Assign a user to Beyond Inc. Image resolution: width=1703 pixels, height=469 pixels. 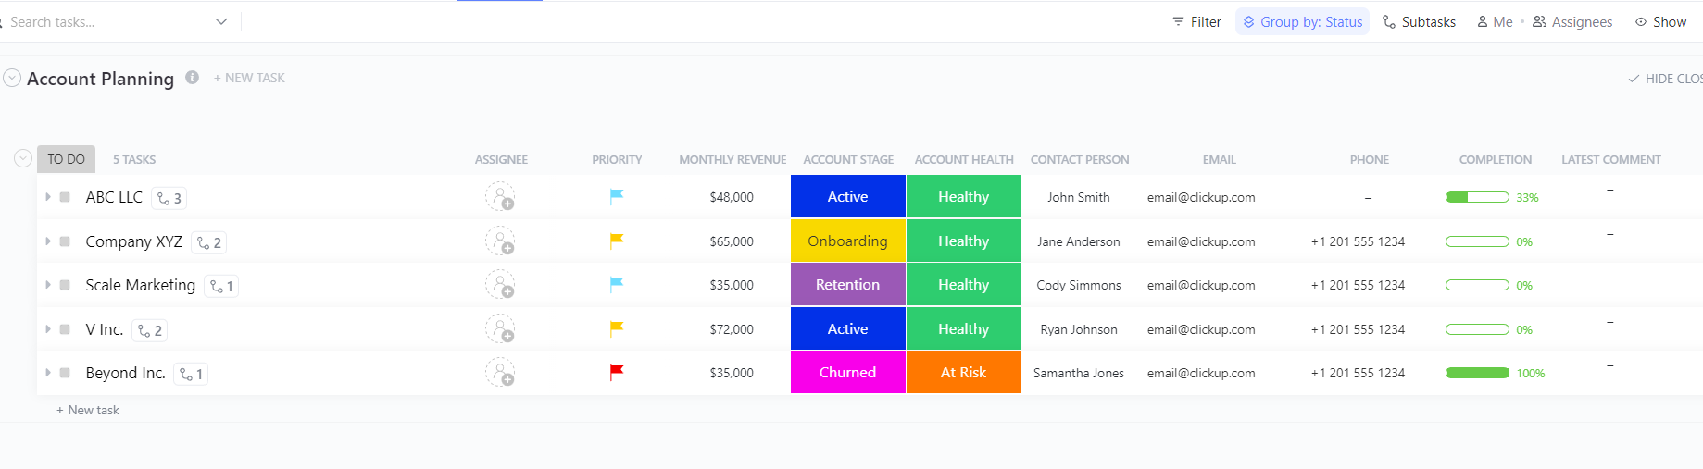point(500,373)
